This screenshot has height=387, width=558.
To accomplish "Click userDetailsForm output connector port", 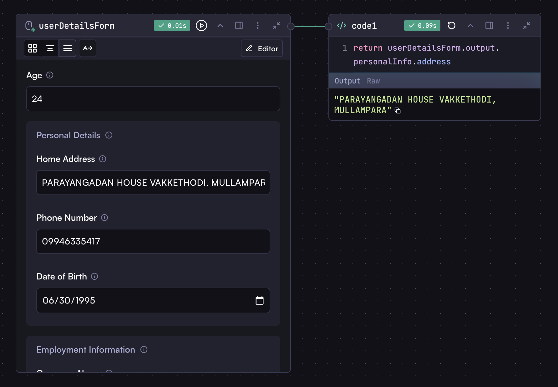I will (291, 26).
